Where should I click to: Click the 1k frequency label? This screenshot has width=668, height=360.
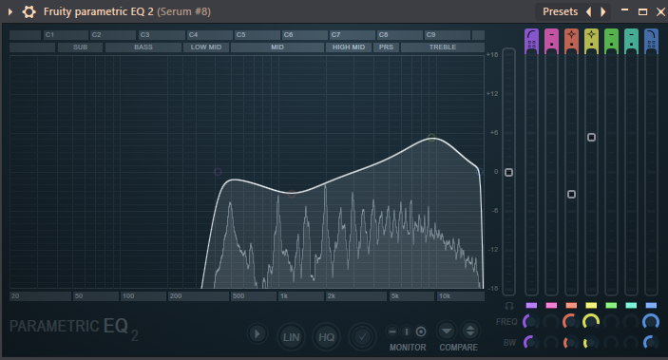[301, 296]
